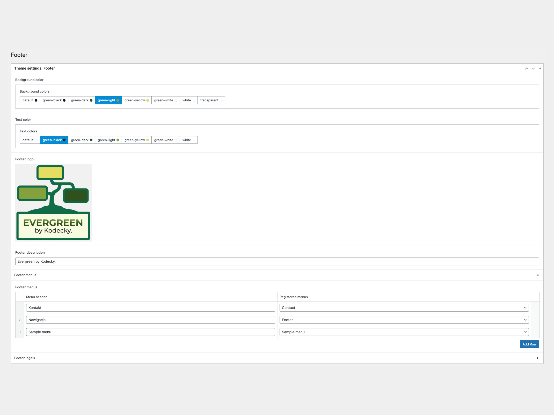Open Footer registered menu dropdown

[404, 320]
